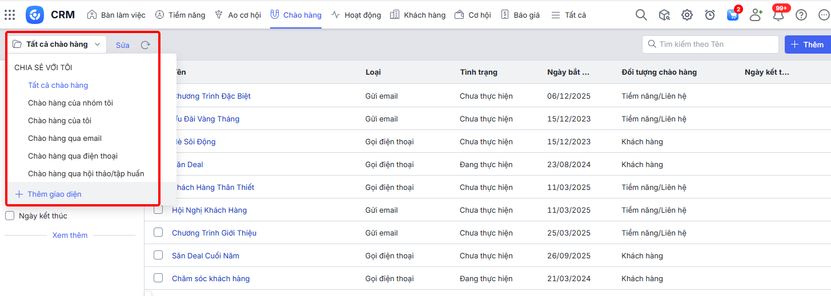Viewport: 831px width, 296px height.
Task: Select Chào hàng qua email view
Action: click(x=65, y=138)
